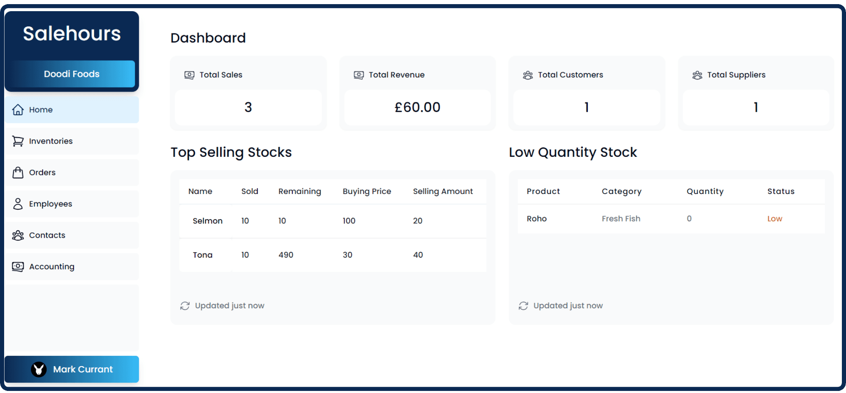Click refresh icon under Low Quantity Stock
This screenshot has width=846, height=393.
[x=523, y=306]
